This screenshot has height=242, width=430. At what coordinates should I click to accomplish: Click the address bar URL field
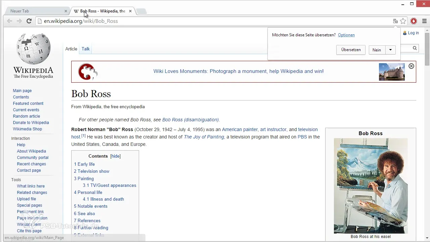click(215, 21)
